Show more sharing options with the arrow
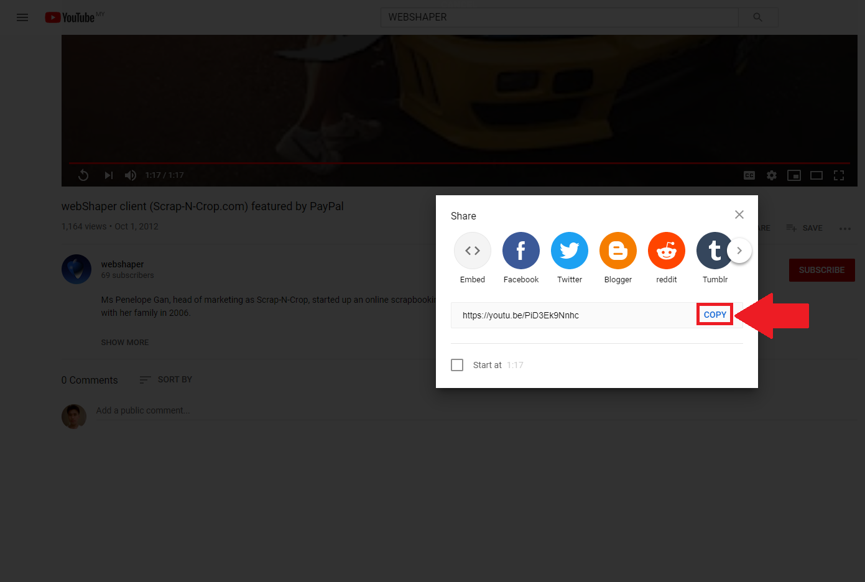 739,251
